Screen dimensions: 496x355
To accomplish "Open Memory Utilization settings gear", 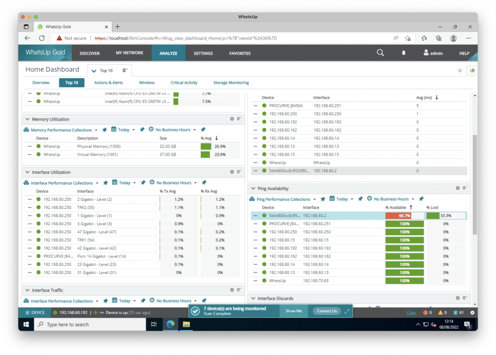I will pyautogui.click(x=232, y=119).
